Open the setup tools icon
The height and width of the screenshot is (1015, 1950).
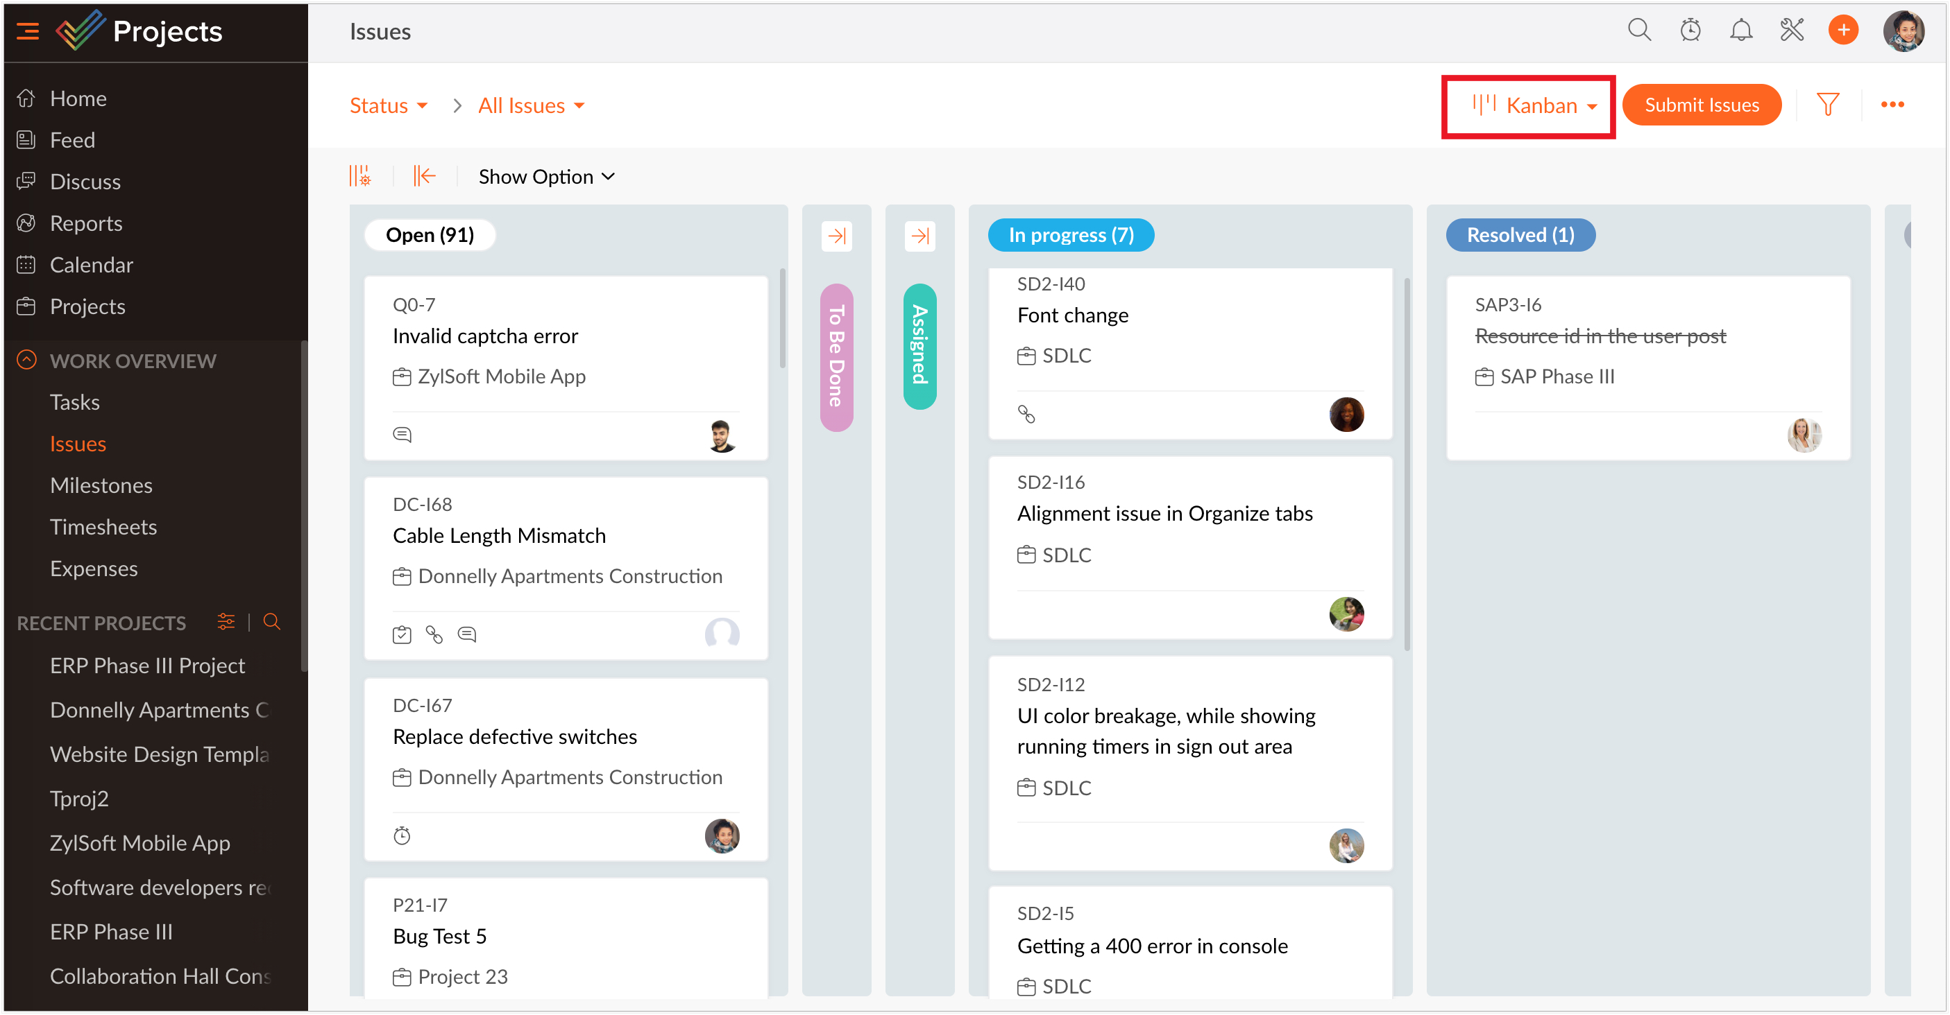(x=1792, y=31)
